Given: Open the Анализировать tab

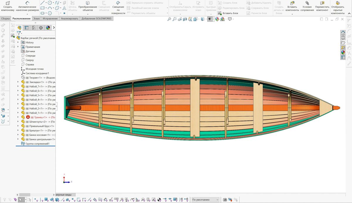Looking at the screenshot, I should pyautogui.click(x=70, y=18).
